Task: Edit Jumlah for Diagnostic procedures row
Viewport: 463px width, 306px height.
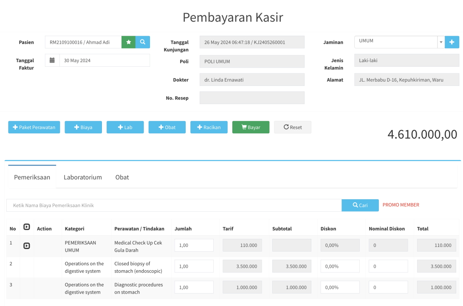Action: 194,287
